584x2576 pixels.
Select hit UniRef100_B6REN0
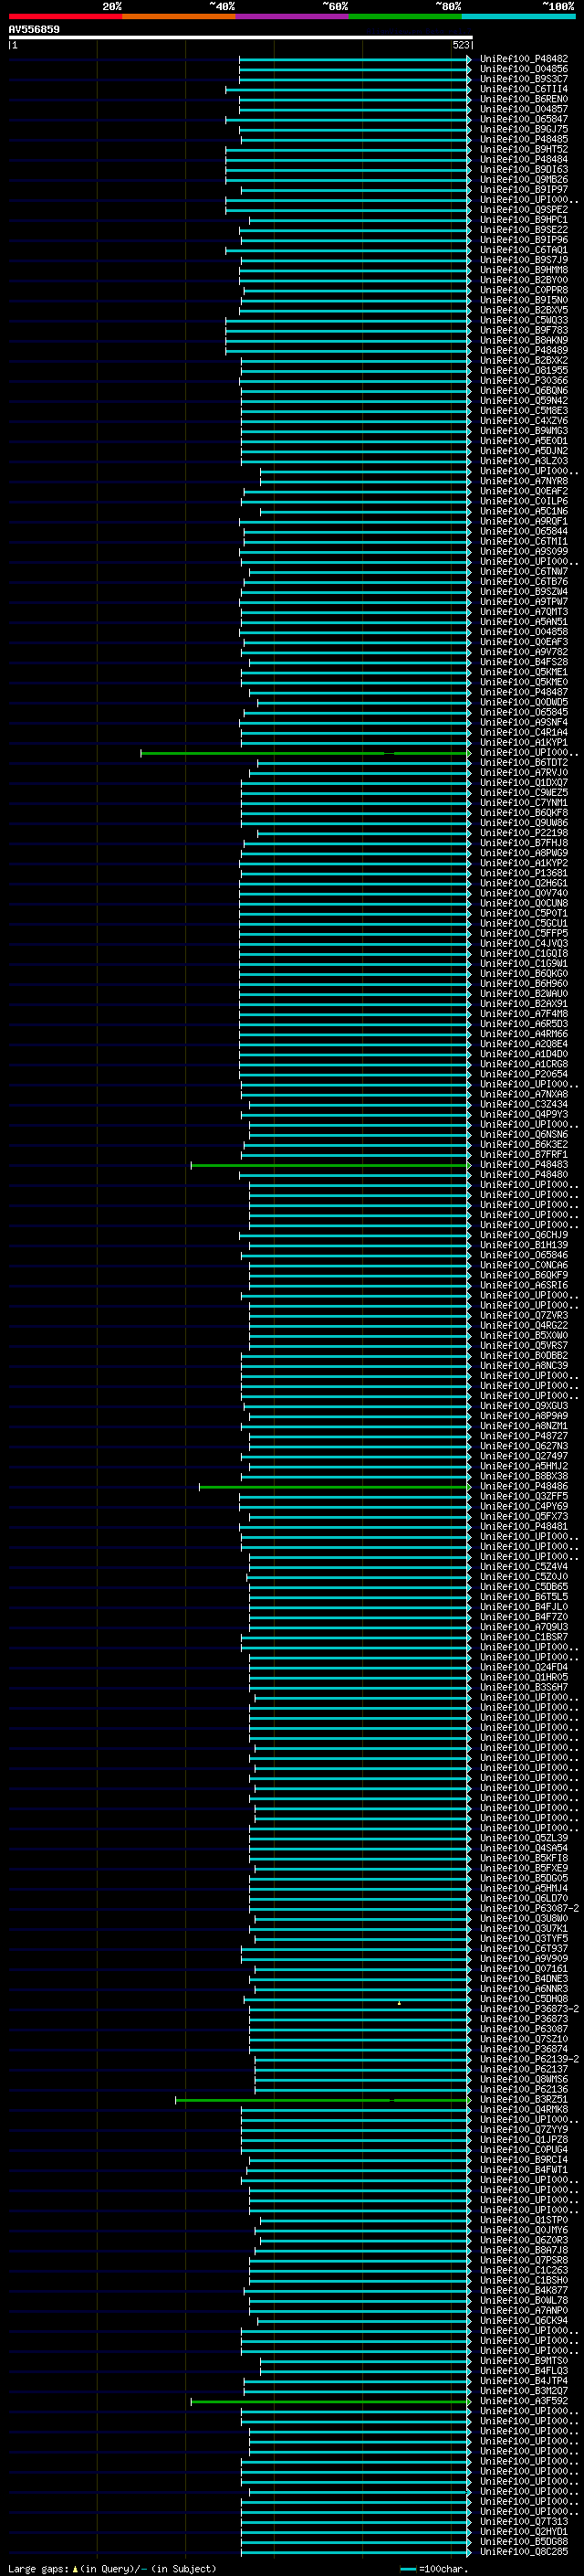pyautogui.click(x=523, y=99)
